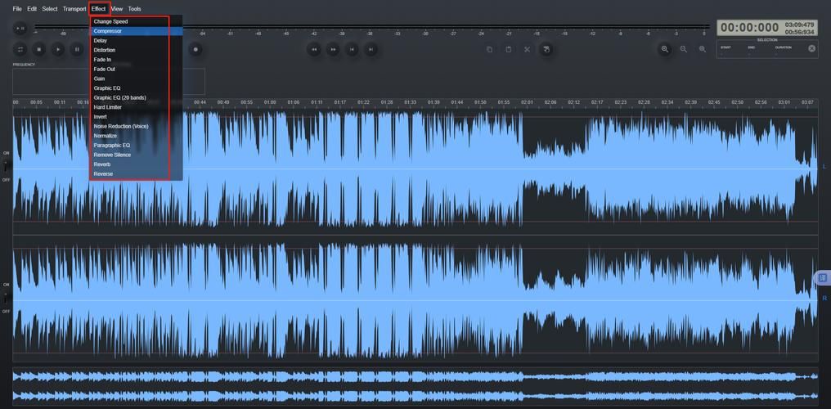Start recording with the Record button
Screen dimensions: 831x409
pos(195,49)
